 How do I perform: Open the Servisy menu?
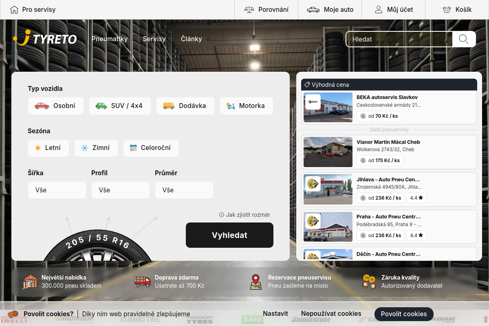[154, 39]
